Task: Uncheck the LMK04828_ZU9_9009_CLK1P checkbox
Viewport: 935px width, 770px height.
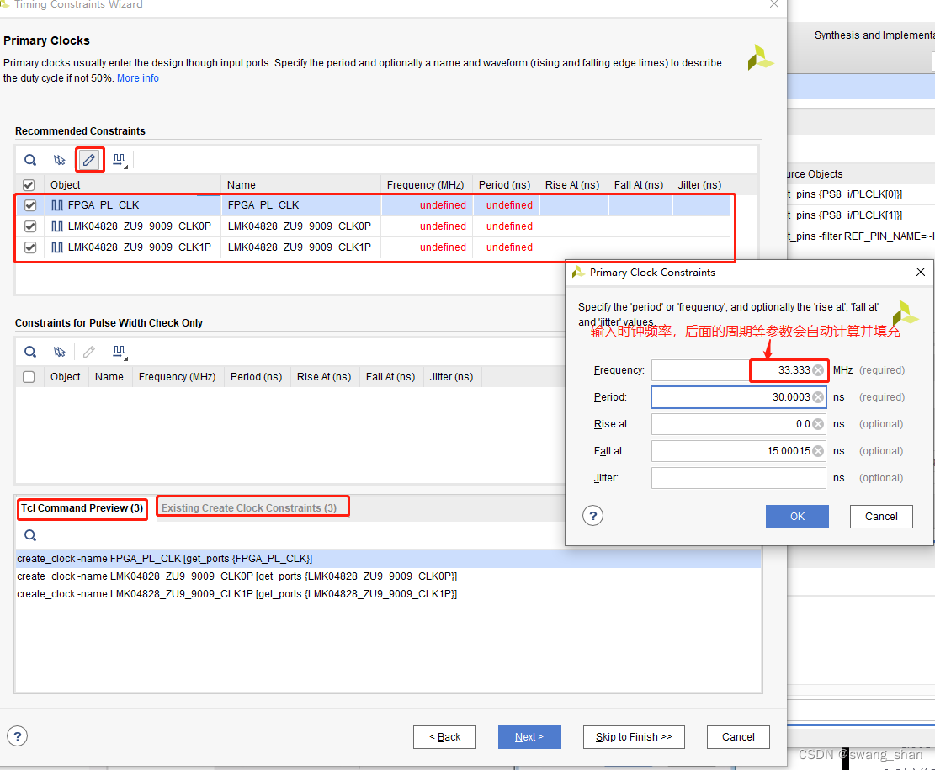Action: [x=30, y=247]
